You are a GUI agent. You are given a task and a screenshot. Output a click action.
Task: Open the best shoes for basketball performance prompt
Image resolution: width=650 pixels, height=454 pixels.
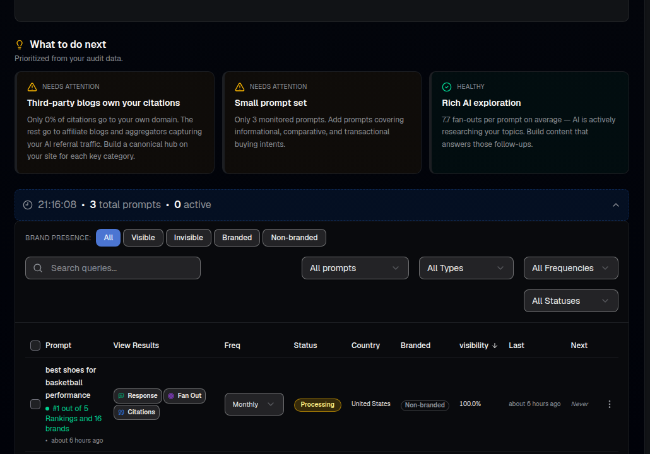click(71, 383)
